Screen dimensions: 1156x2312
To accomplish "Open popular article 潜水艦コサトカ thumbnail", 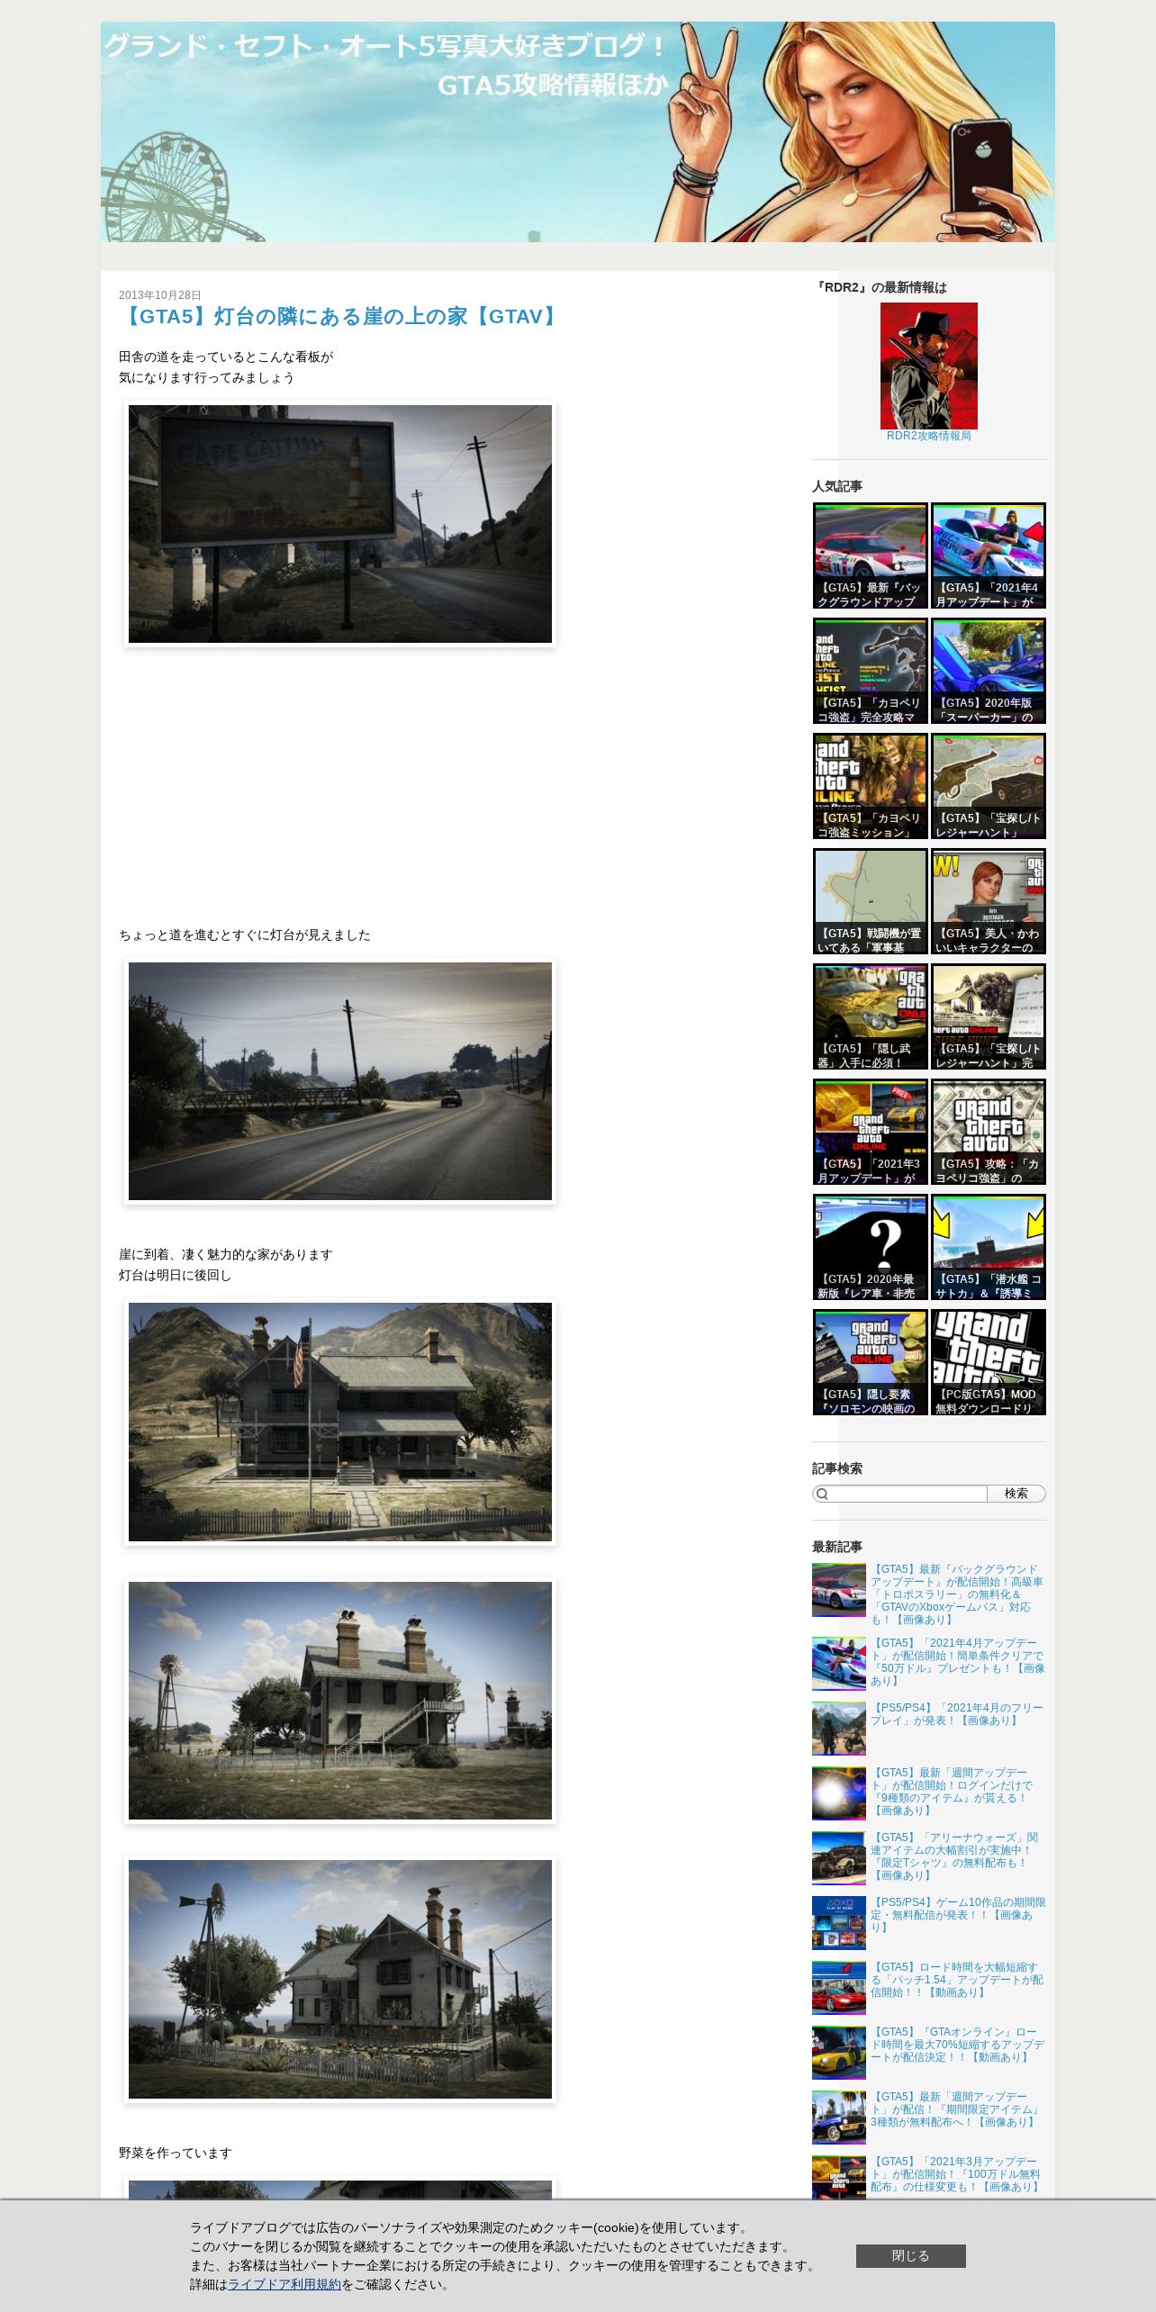I will click(989, 1247).
